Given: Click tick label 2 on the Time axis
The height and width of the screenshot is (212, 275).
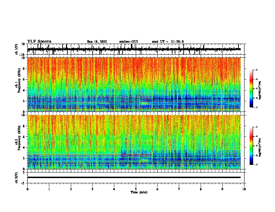Looking at the screenshot, I should (x=71, y=189).
